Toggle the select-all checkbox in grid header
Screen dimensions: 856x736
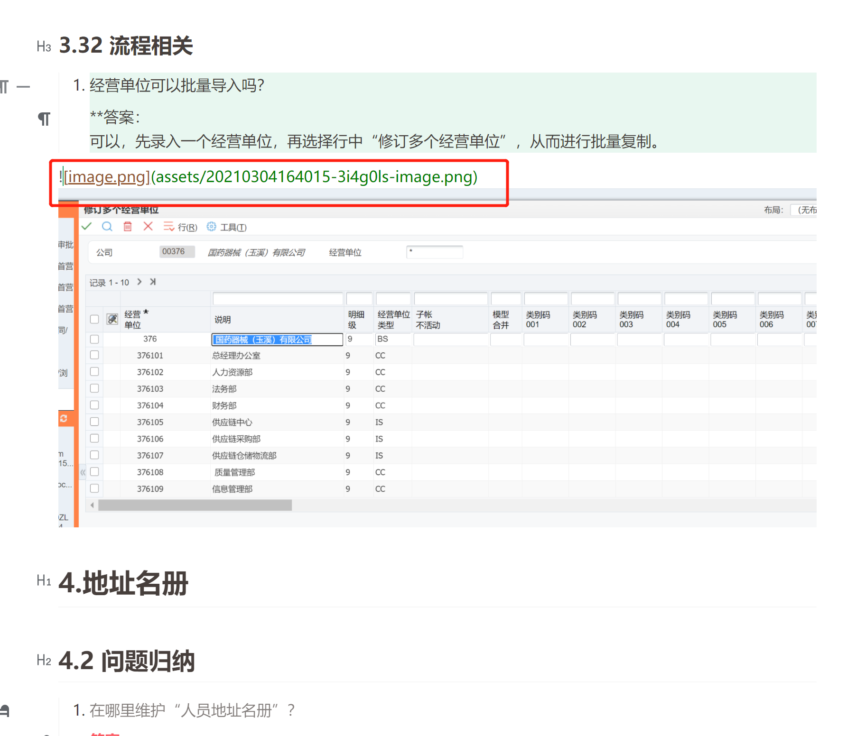94,319
